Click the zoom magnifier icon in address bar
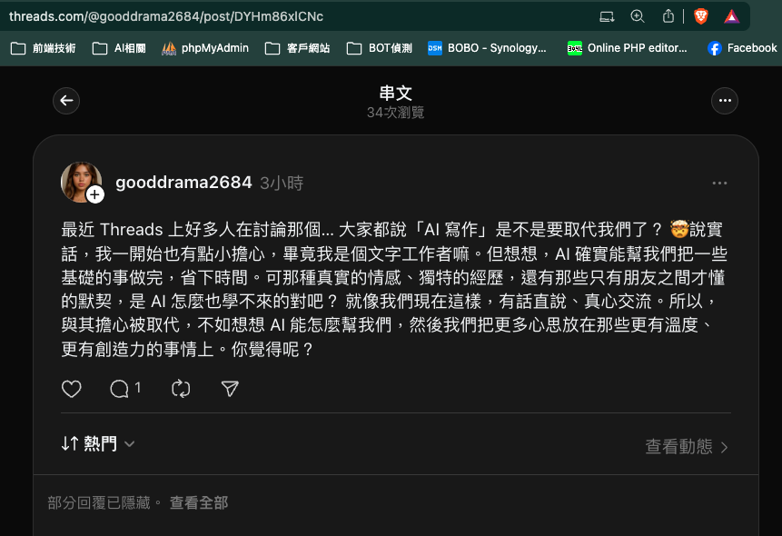This screenshot has height=536, width=782. click(638, 16)
